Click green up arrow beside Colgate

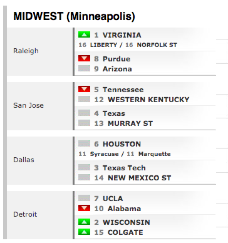84,232
